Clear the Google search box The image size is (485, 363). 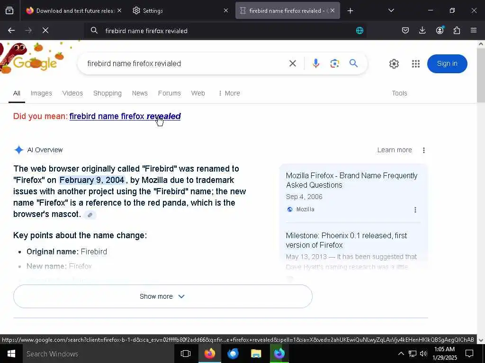point(293,64)
